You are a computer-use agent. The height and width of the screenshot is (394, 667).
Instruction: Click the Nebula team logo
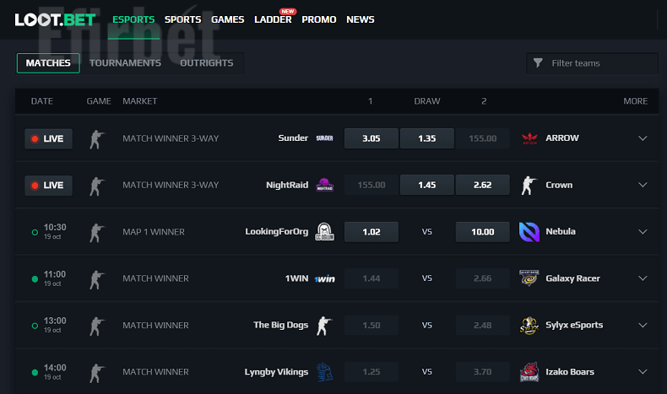[x=530, y=232]
